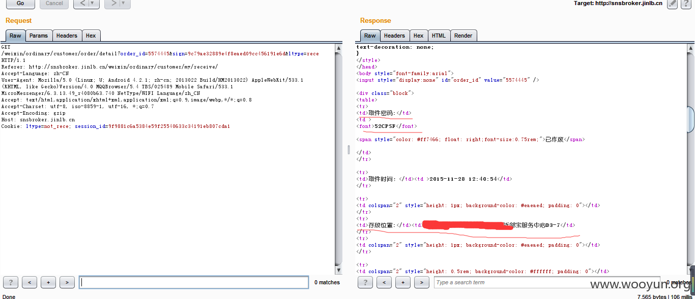Find next match in Response search bar
The width and height of the screenshot is (695, 299).
[x=422, y=282]
